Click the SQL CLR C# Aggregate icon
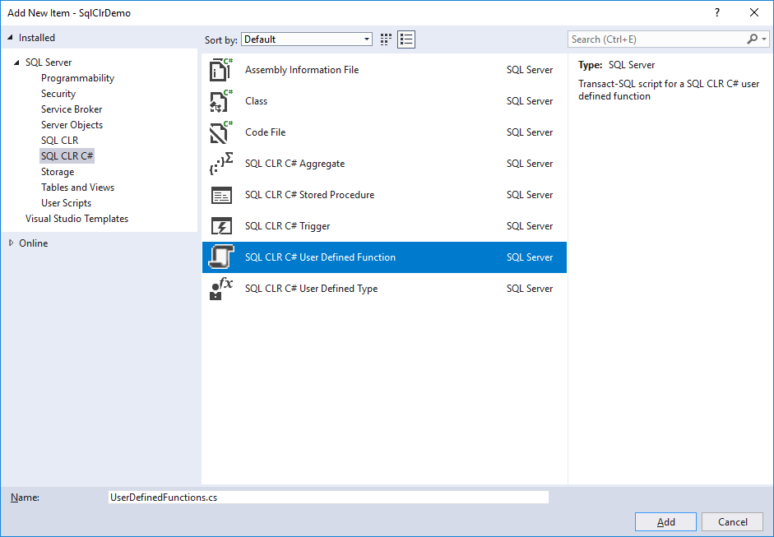The height and width of the screenshot is (537, 774). [x=220, y=164]
